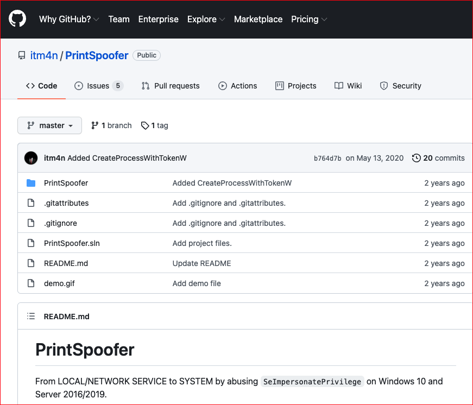Open the README.md file in list
Image resolution: width=473 pixels, height=405 pixels.
click(66, 263)
